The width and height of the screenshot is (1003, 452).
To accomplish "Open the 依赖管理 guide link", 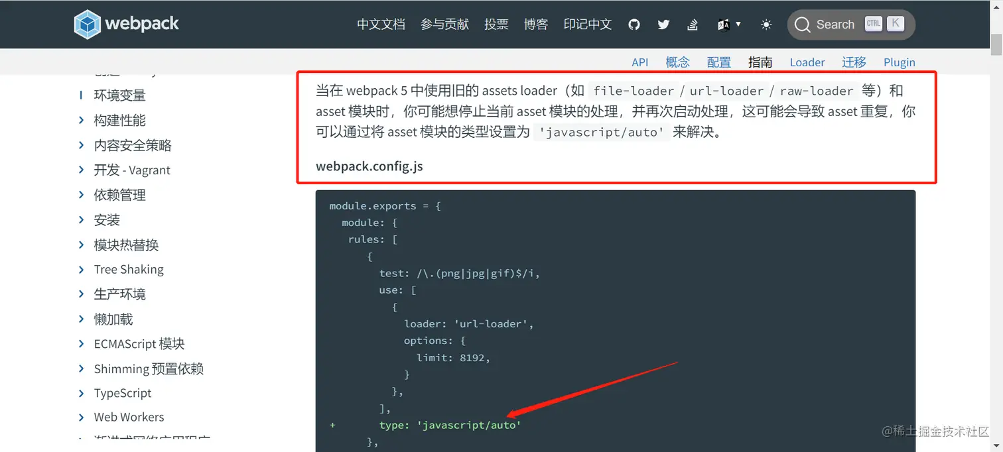I will click(120, 195).
